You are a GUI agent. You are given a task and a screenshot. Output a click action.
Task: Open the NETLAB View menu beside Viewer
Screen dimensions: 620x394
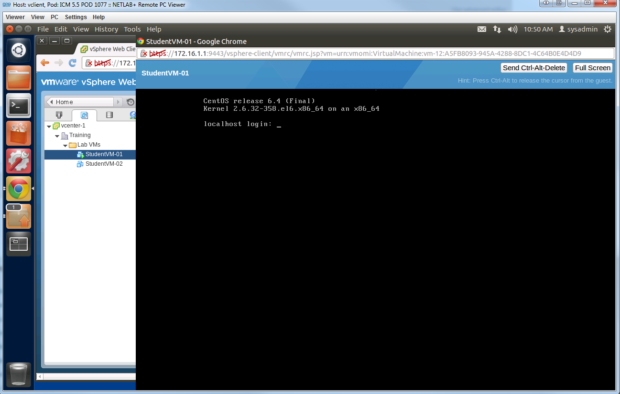38,17
